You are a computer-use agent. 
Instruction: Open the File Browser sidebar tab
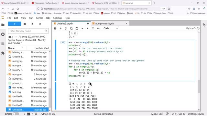click(3, 25)
